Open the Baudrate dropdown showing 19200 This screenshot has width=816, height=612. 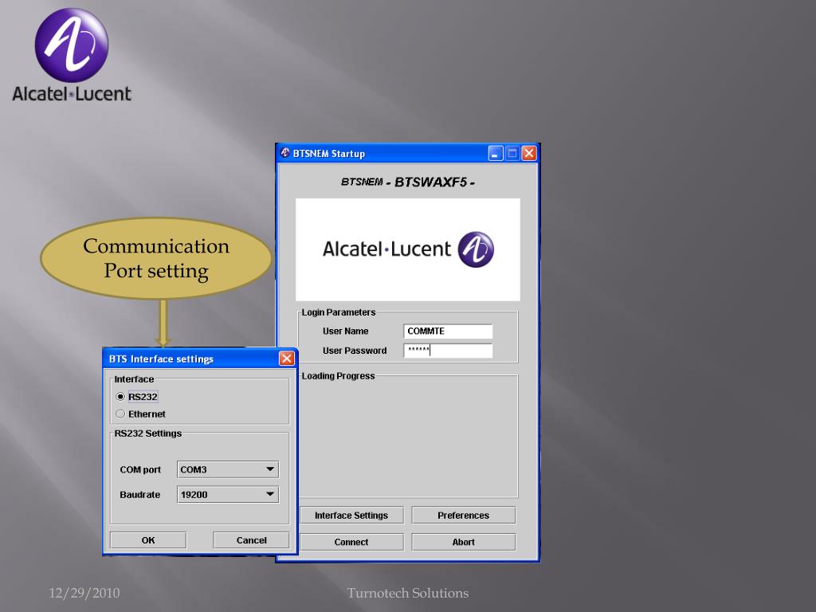click(x=228, y=494)
